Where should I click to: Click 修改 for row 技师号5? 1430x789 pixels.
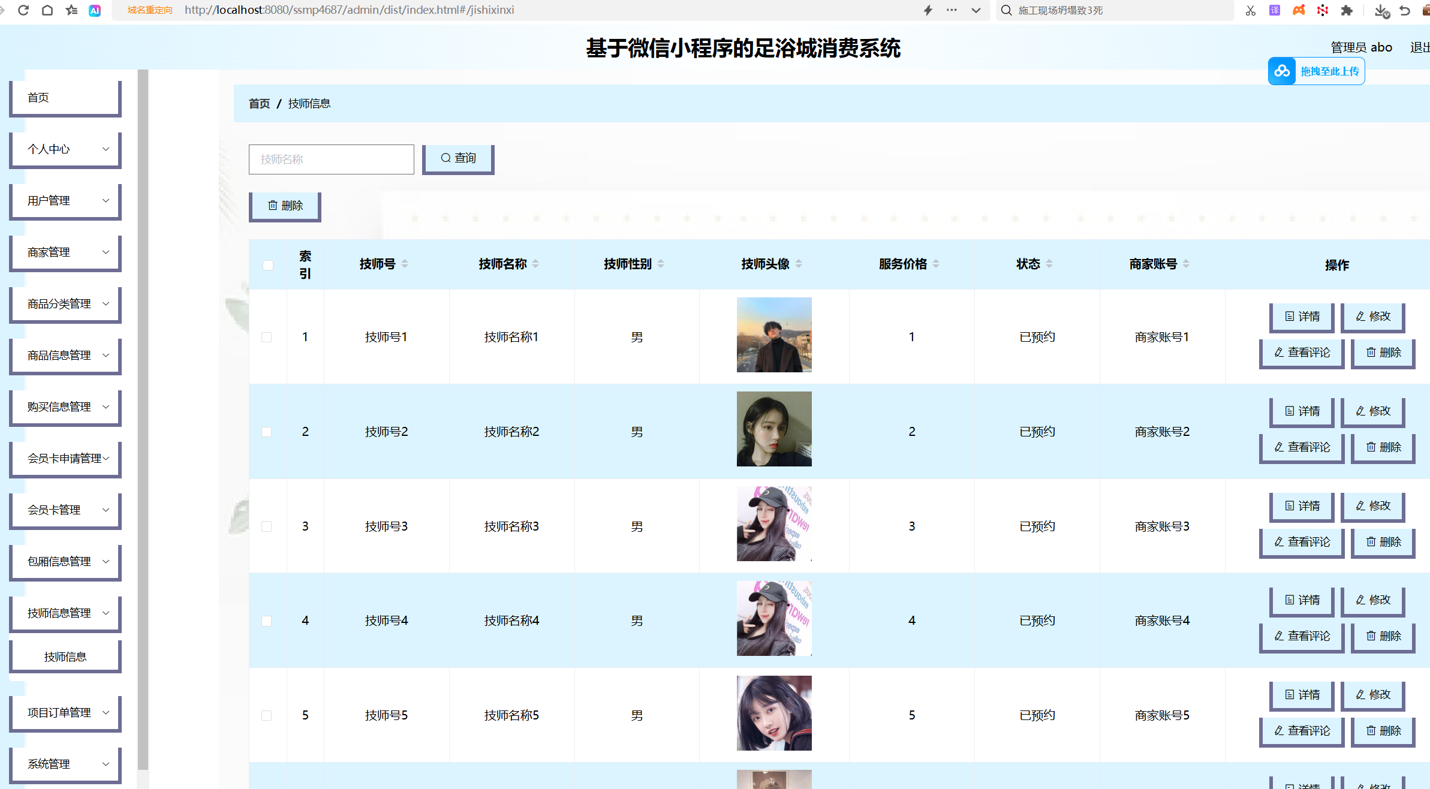pyautogui.click(x=1372, y=695)
